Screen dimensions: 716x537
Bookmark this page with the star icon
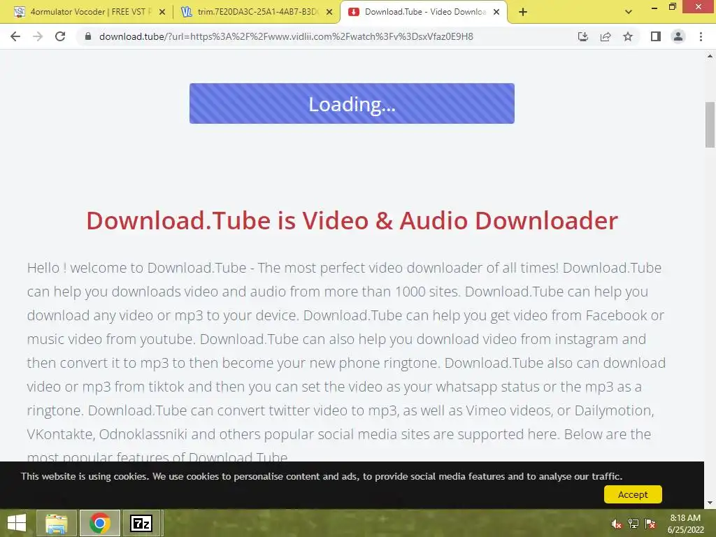pyautogui.click(x=628, y=36)
